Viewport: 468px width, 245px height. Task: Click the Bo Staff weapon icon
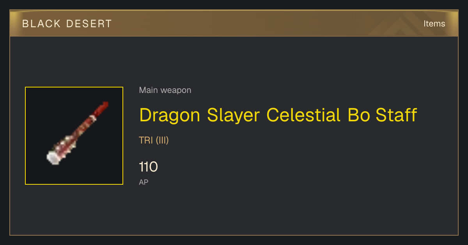pyautogui.click(x=77, y=133)
